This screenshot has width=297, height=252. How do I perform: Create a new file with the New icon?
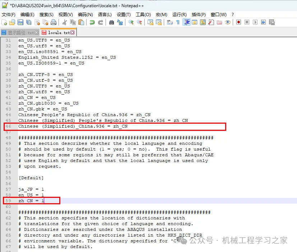pyautogui.click(x=4, y=22)
